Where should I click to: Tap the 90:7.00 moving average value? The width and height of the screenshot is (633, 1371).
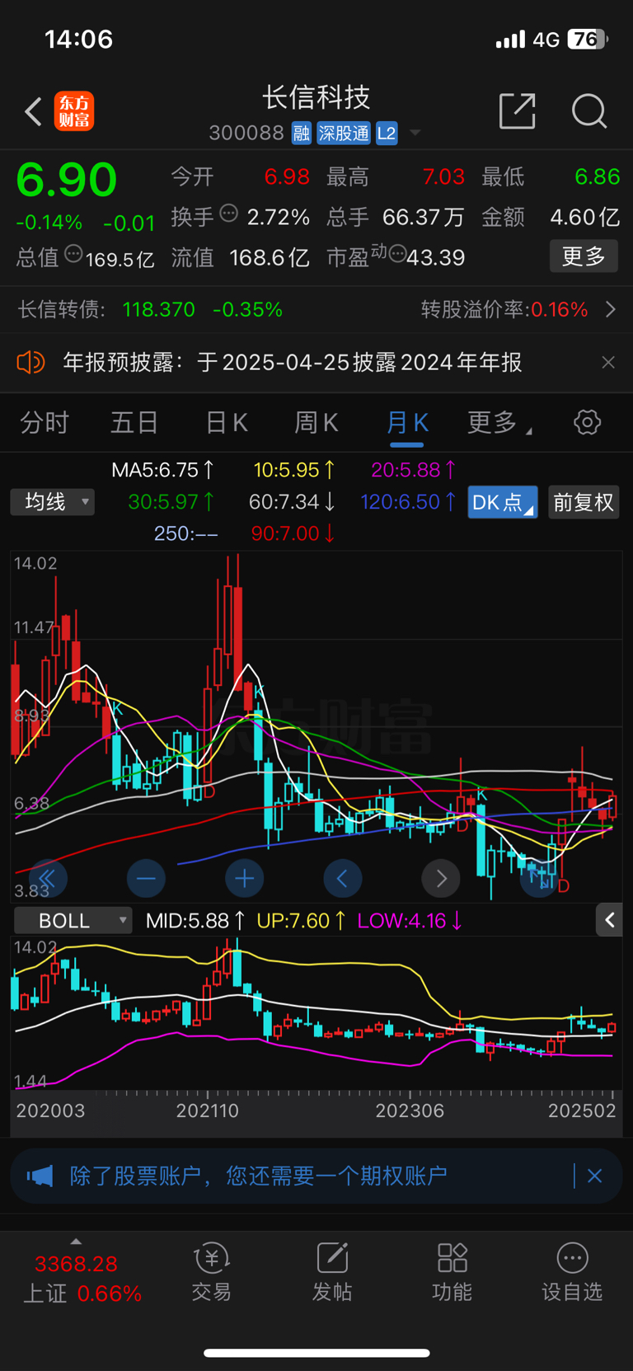(293, 533)
